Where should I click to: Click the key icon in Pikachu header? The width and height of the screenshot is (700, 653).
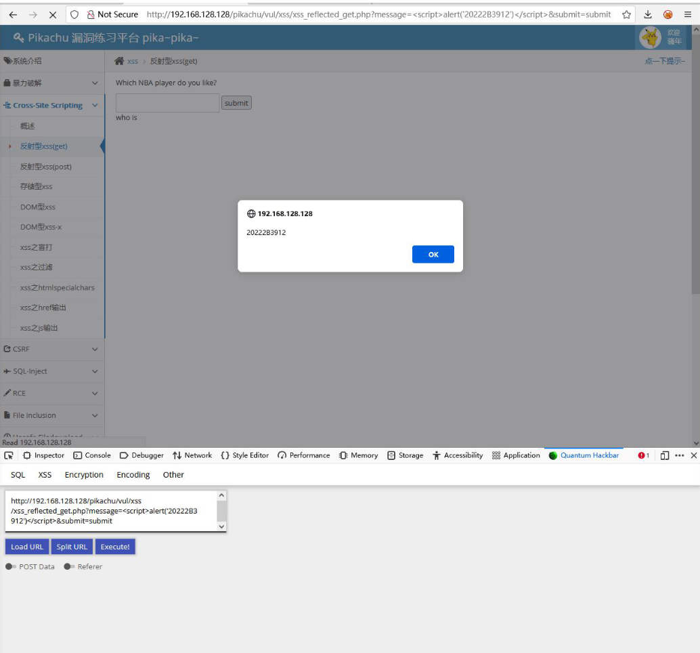point(18,37)
